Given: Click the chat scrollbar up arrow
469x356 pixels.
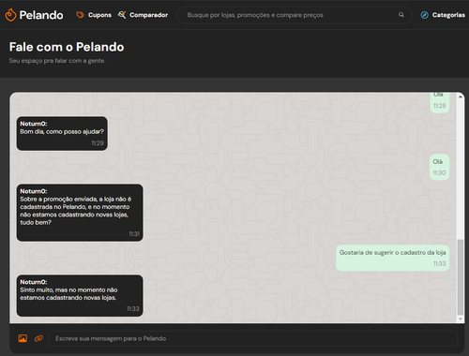Looking at the screenshot, I should (x=461, y=96).
